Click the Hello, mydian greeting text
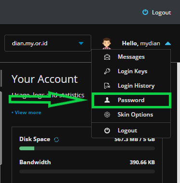This screenshot has height=183, width=180. (x=141, y=43)
